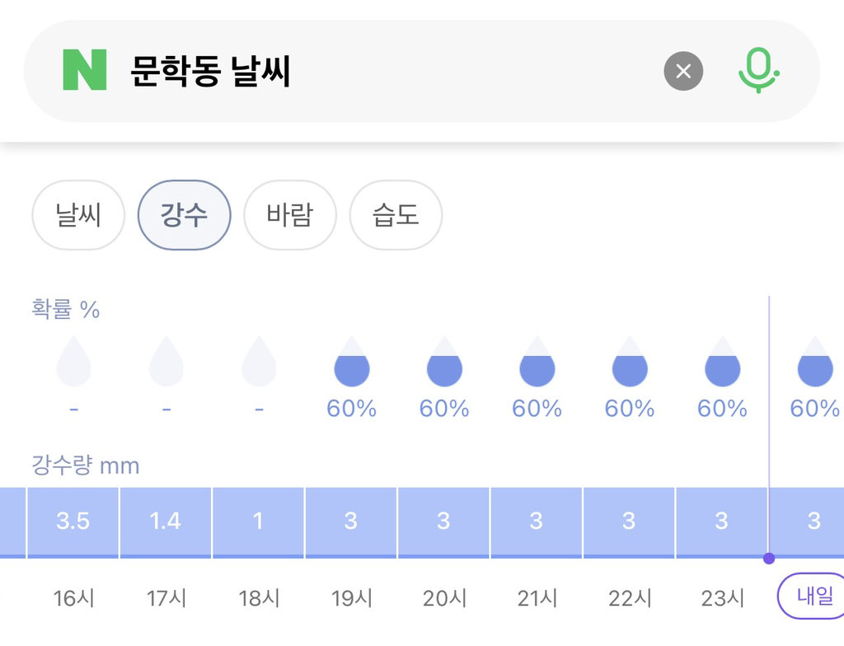Tap the 내일 button on timeline
The height and width of the screenshot is (646, 844).
pyautogui.click(x=813, y=596)
